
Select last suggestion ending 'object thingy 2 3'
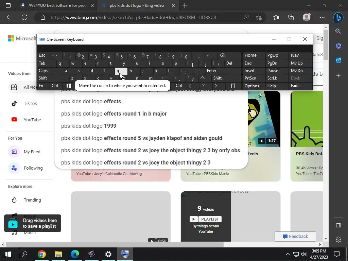pyautogui.click(x=151, y=162)
